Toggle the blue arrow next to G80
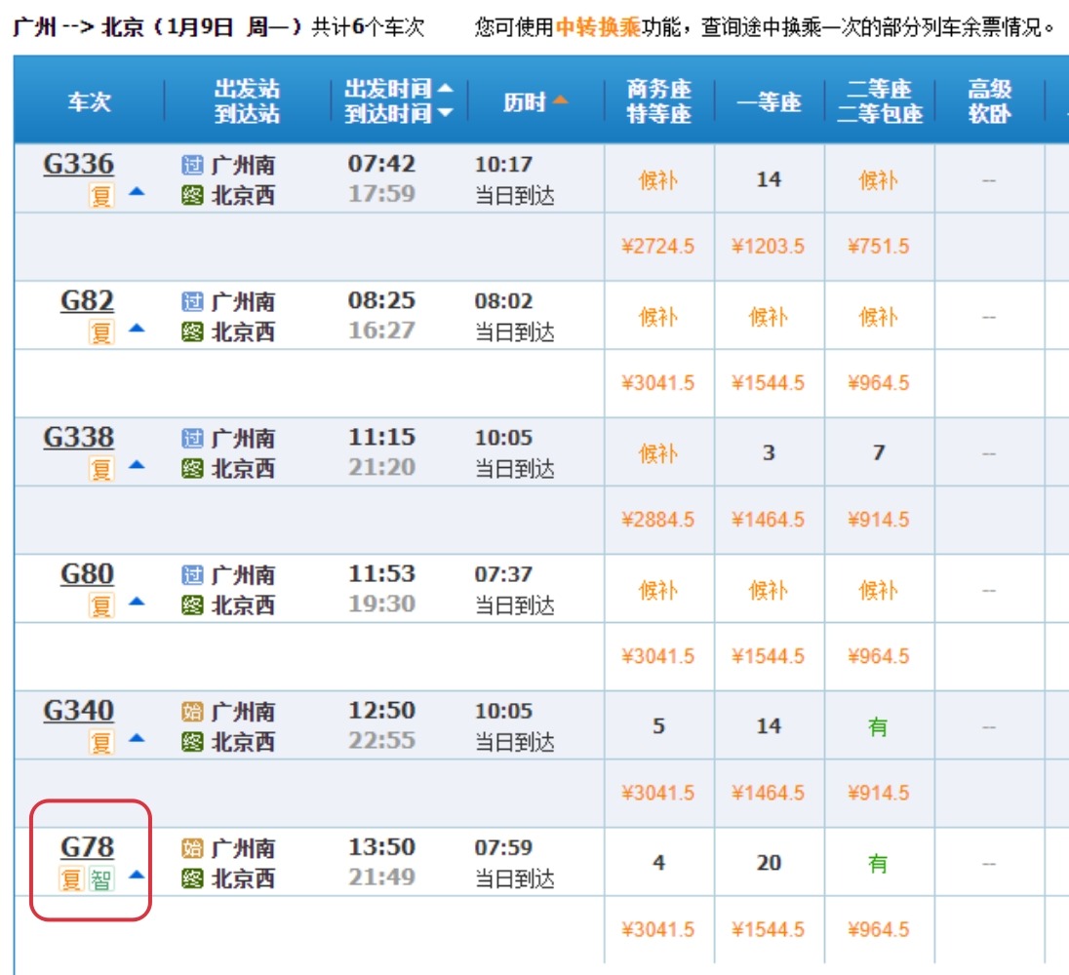The width and height of the screenshot is (1069, 975). coord(137,603)
